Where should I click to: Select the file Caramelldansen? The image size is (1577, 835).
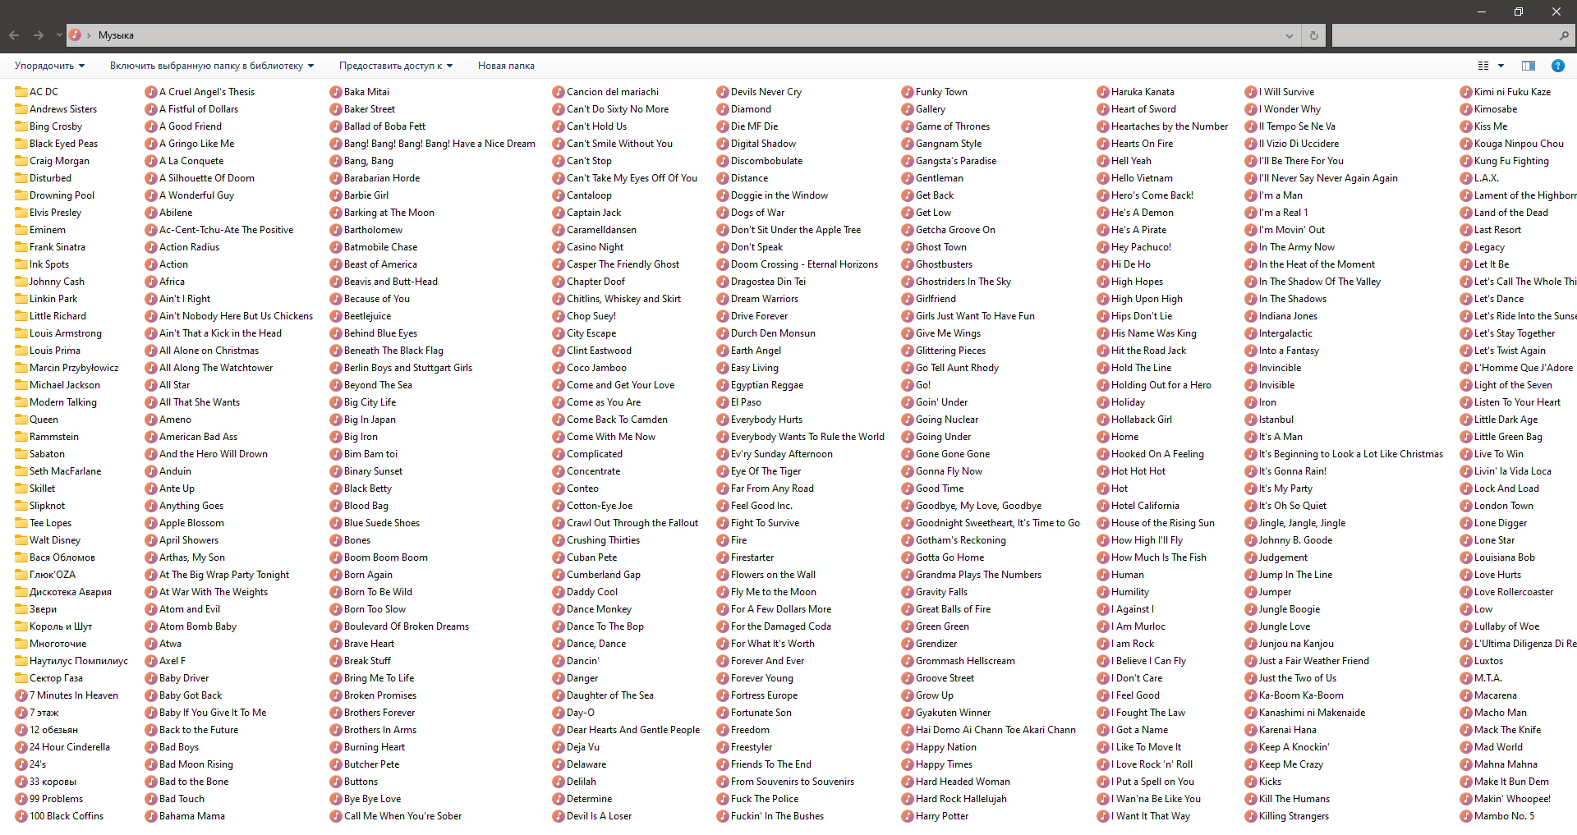coord(594,230)
